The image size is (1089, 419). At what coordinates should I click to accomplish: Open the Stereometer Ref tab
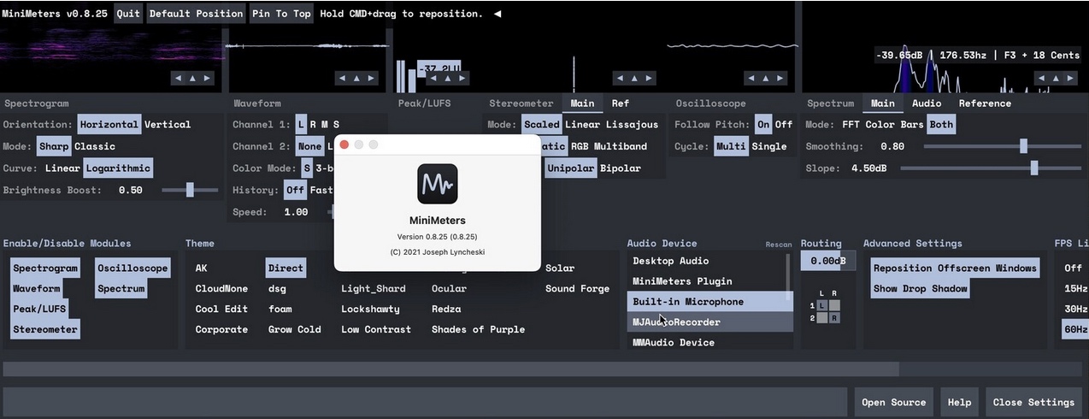point(620,103)
